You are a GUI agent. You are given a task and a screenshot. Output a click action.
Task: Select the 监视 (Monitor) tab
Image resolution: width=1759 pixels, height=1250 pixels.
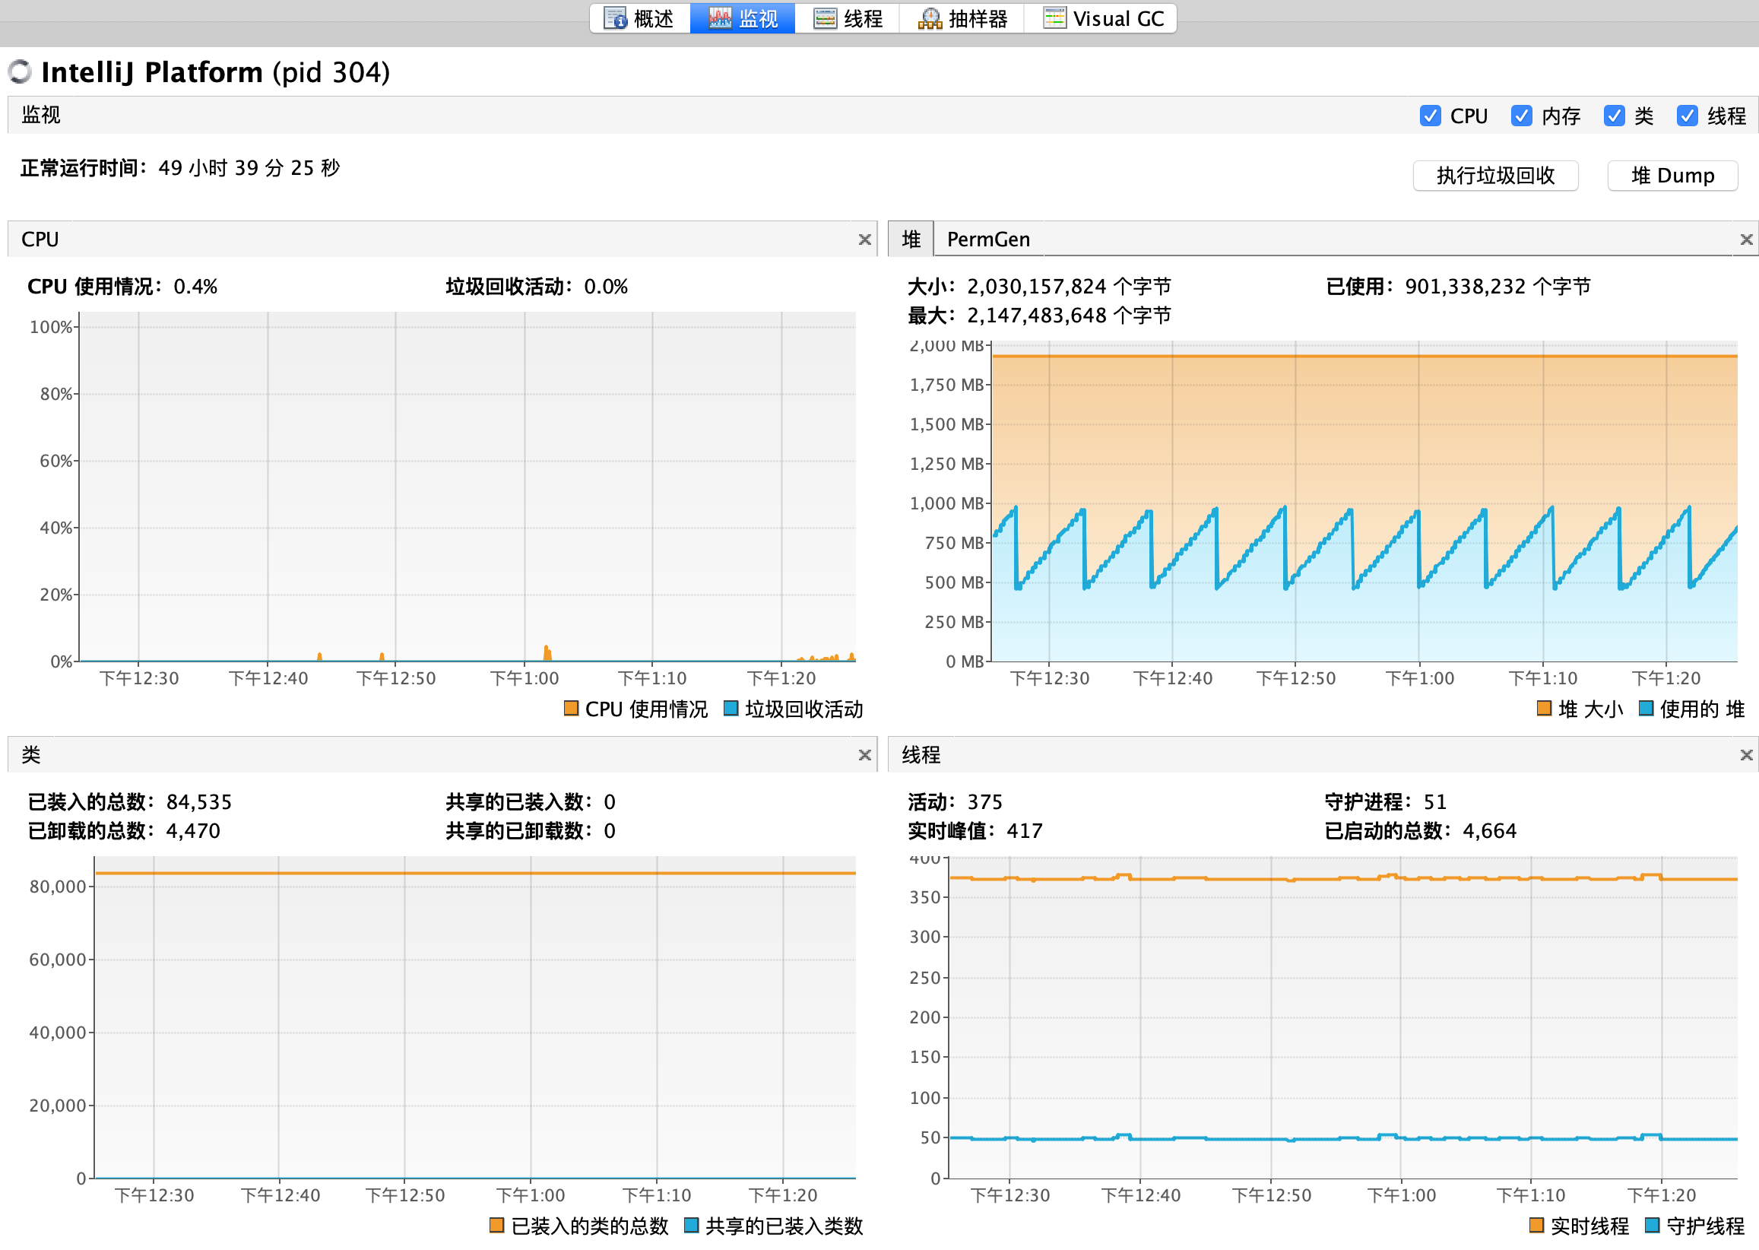[x=743, y=18]
